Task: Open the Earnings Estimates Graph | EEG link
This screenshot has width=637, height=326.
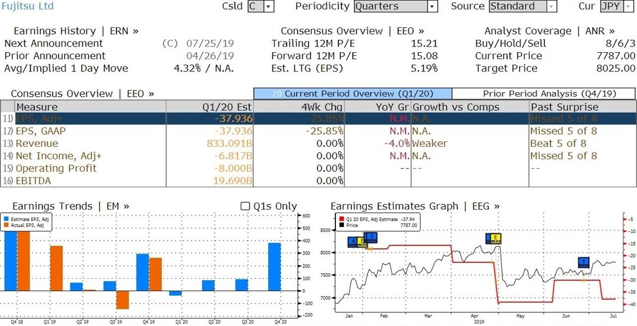Action: 415,206
